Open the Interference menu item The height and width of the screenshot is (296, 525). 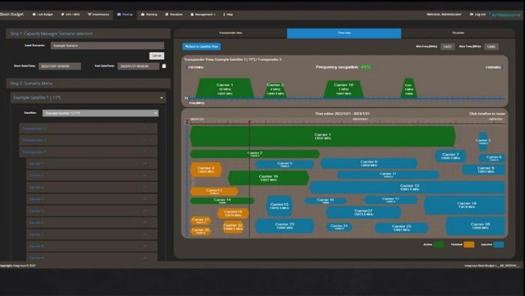coord(98,14)
